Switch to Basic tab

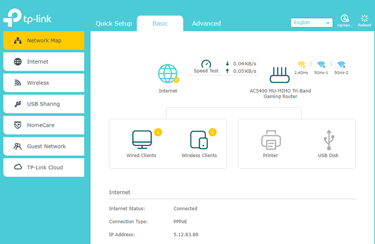click(160, 23)
